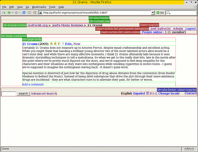Click the Stop loading icon
Screen dimensions: 198x152
point(29,13)
